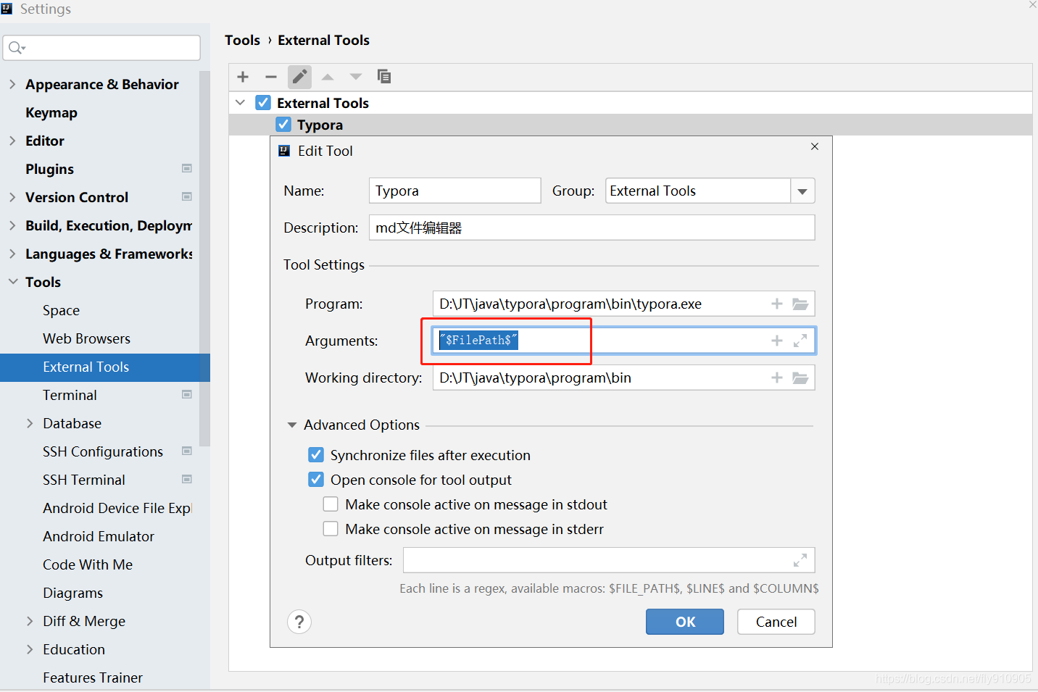Confirm with the OK button

(684, 622)
